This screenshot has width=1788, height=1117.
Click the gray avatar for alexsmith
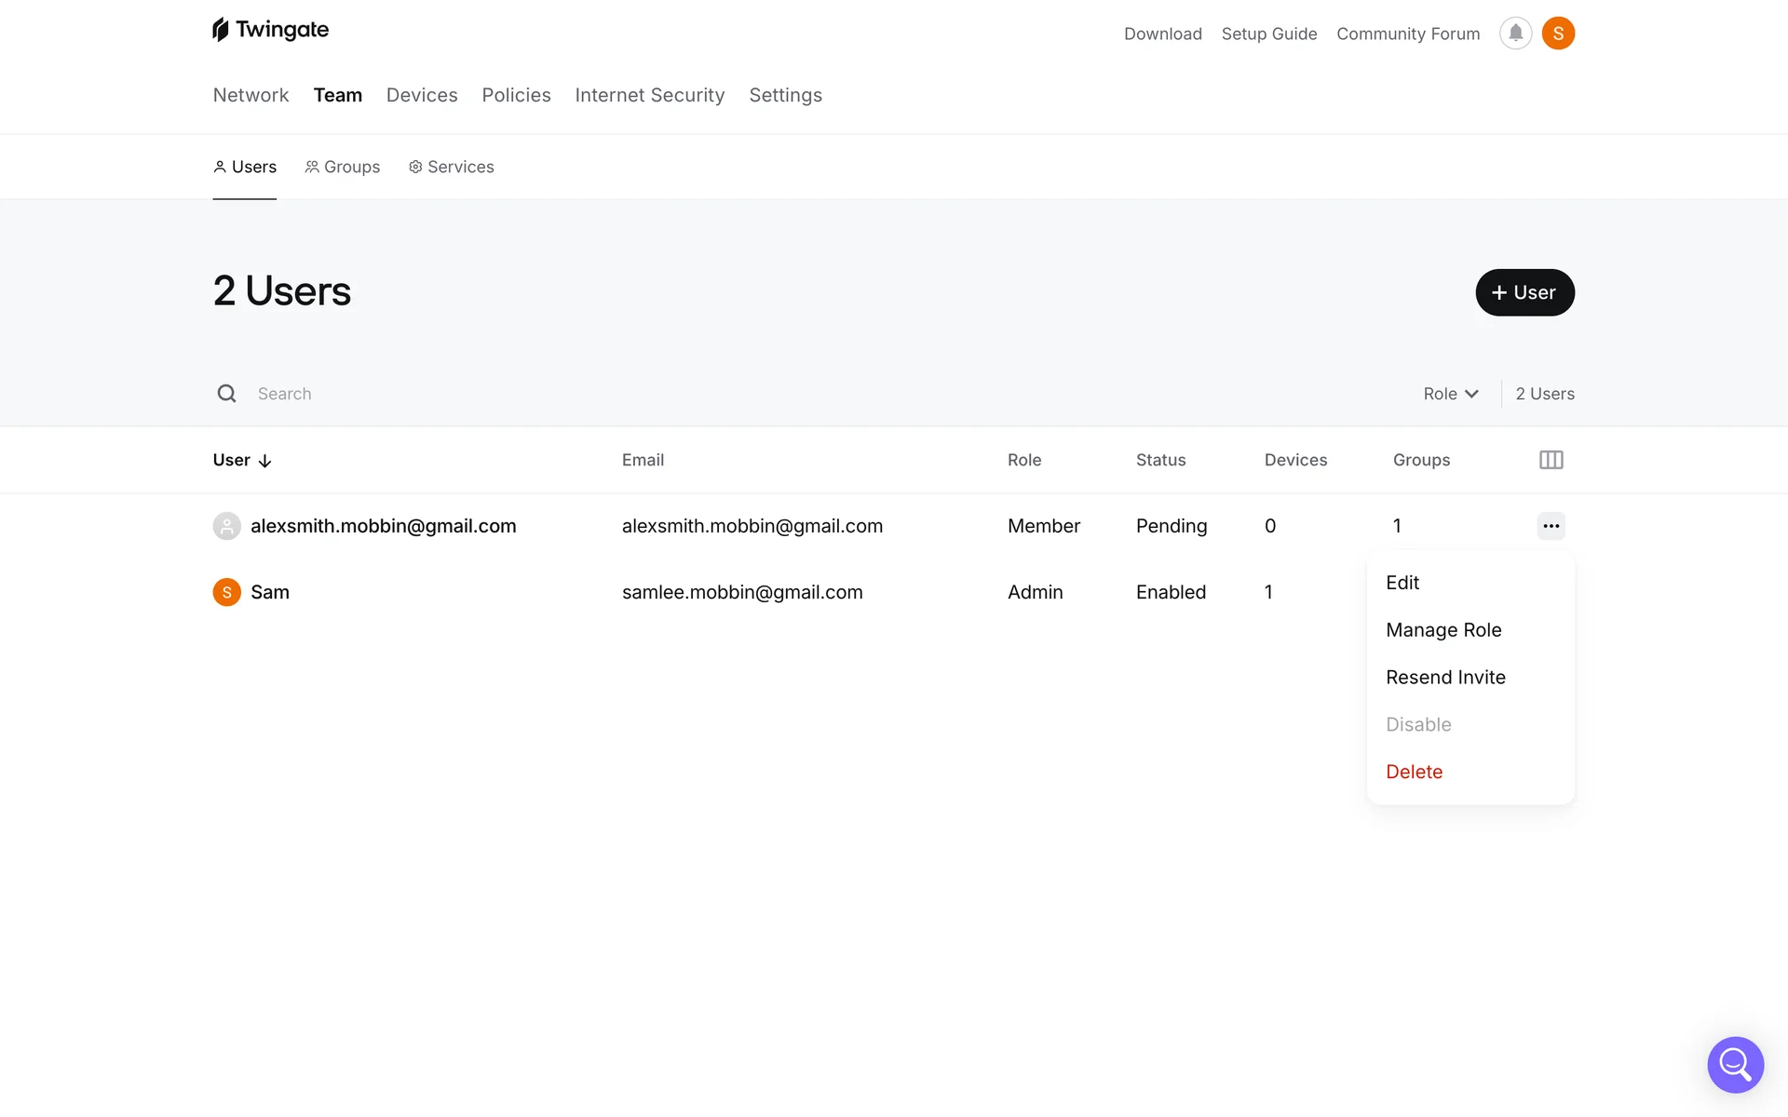tap(226, 526)
